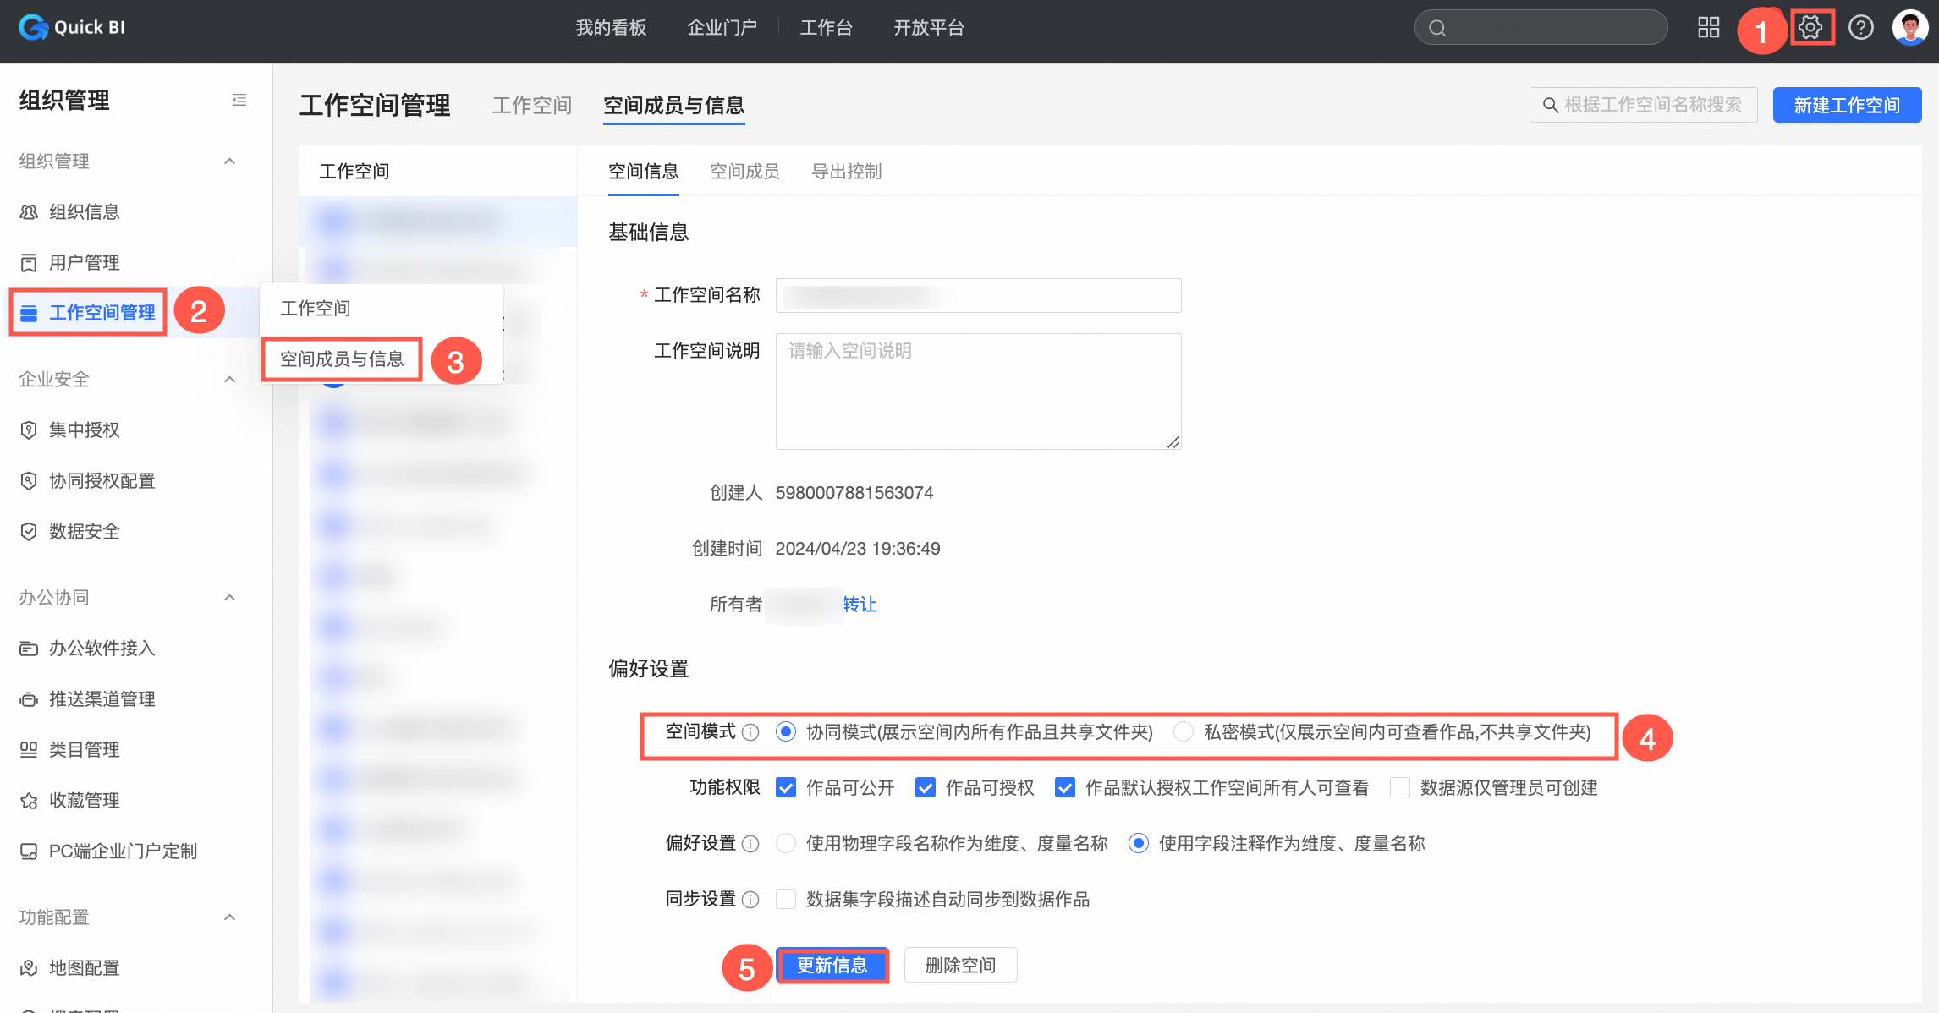Open 企业门户 in the top navigation
This screenshot has height=1013, width=1939.
(x=722, y=28)
